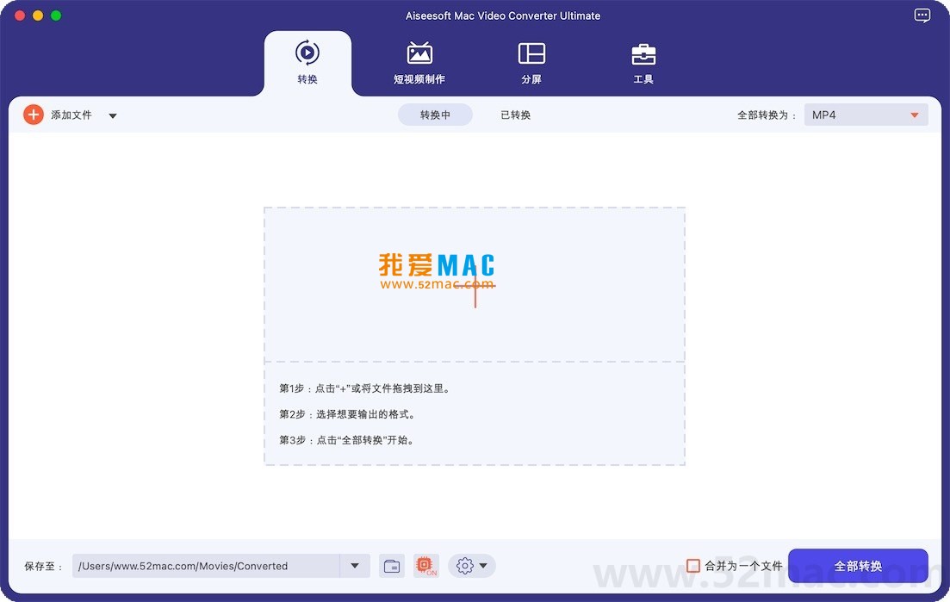Check the 合并为一个文件 checkbox

tap(693, 566)
